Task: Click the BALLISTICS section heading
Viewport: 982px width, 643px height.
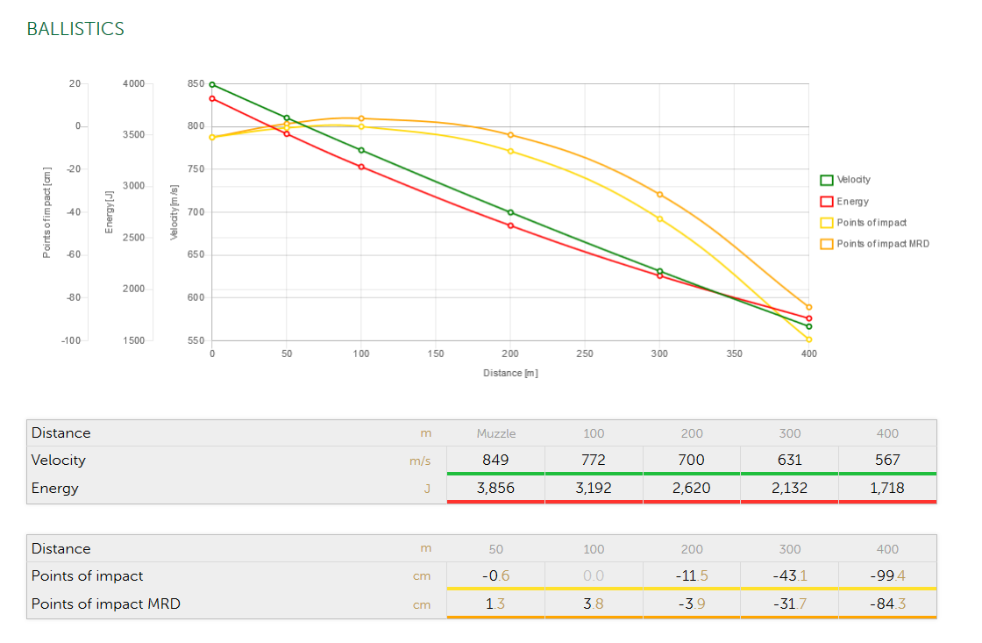Action: pyautogui.click(x=75, y=29)
